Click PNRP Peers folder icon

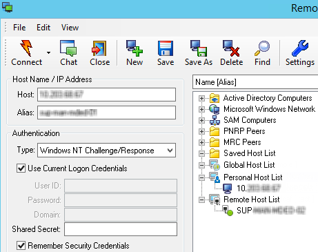point(215,131)
